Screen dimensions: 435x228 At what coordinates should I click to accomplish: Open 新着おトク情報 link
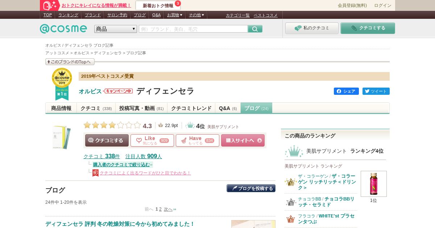(158, 6)
